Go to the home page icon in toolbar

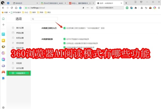[16, 8]
